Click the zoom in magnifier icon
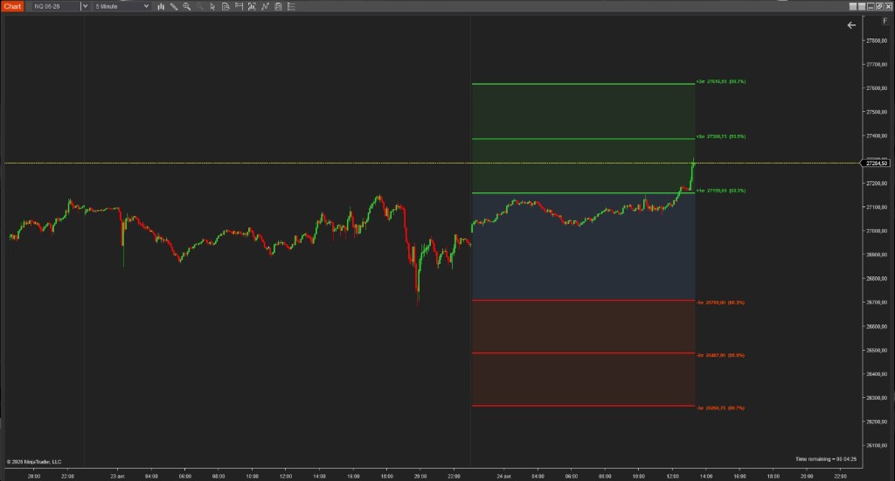This screenshot has width=895, height=481. (x=187, y=6)
